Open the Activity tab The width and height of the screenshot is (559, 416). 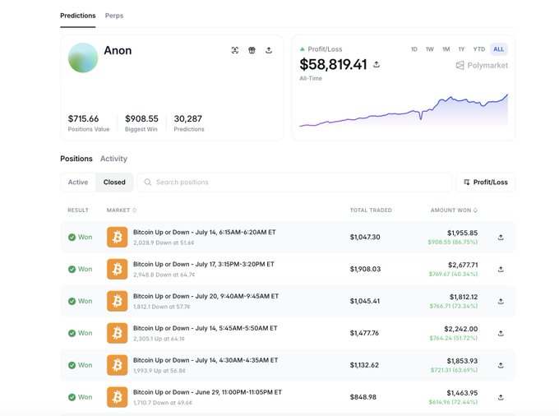click(x=113, y=159)
